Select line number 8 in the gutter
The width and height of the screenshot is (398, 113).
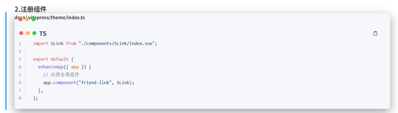click(x=20, y=98)
